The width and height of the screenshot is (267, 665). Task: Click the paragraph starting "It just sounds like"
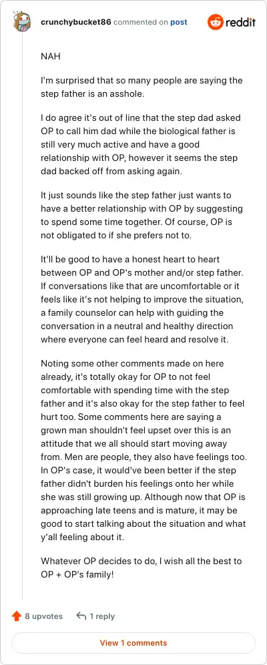coord(142,216)
